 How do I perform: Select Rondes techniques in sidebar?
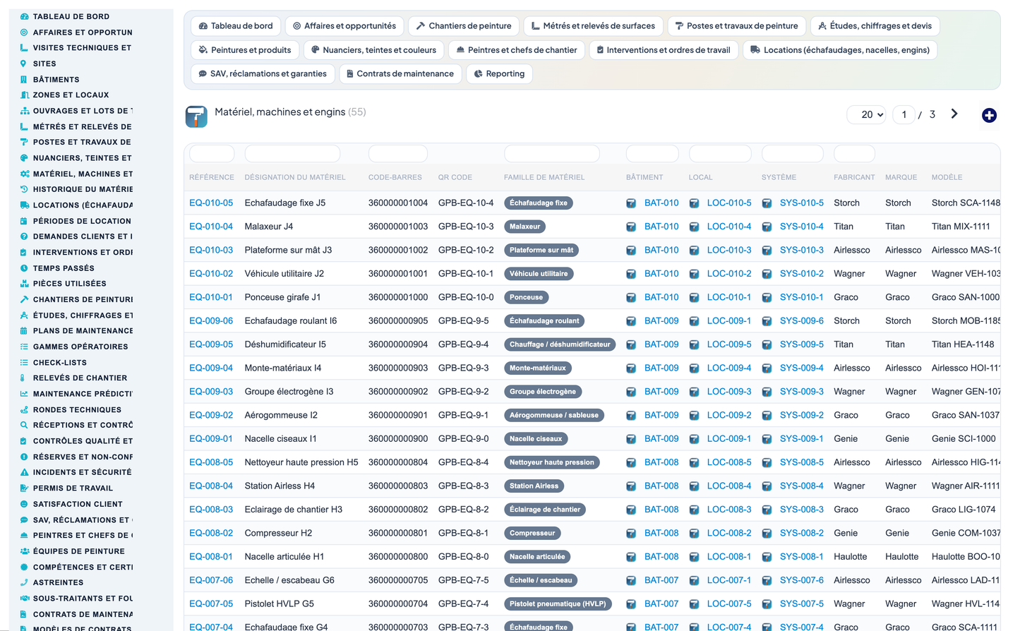click(x=77, y=409)
